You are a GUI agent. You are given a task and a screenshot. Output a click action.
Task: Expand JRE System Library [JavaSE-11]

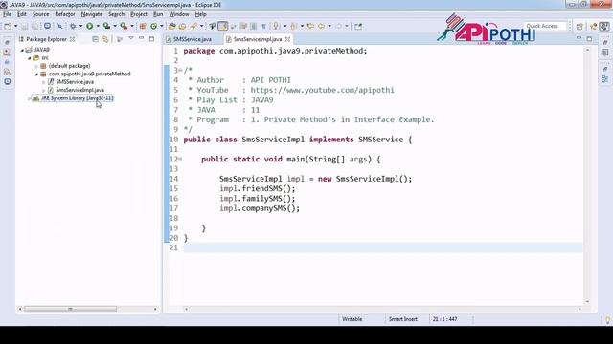(x=30, y=98)
